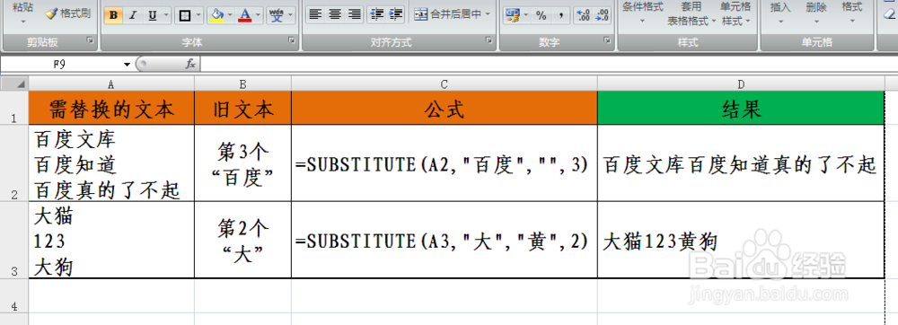The width and height of the screenshot is (898, 325).
Task: Click the Delete (删除) cells button
Action: pyautogui.click(x=815, y=13)
